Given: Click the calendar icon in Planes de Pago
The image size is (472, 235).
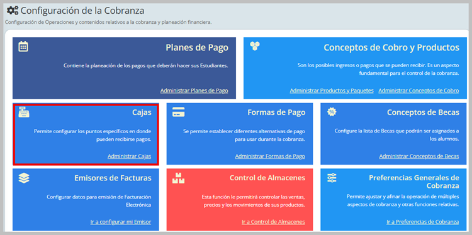Looking at the screenshot, I should pos(23,46).
